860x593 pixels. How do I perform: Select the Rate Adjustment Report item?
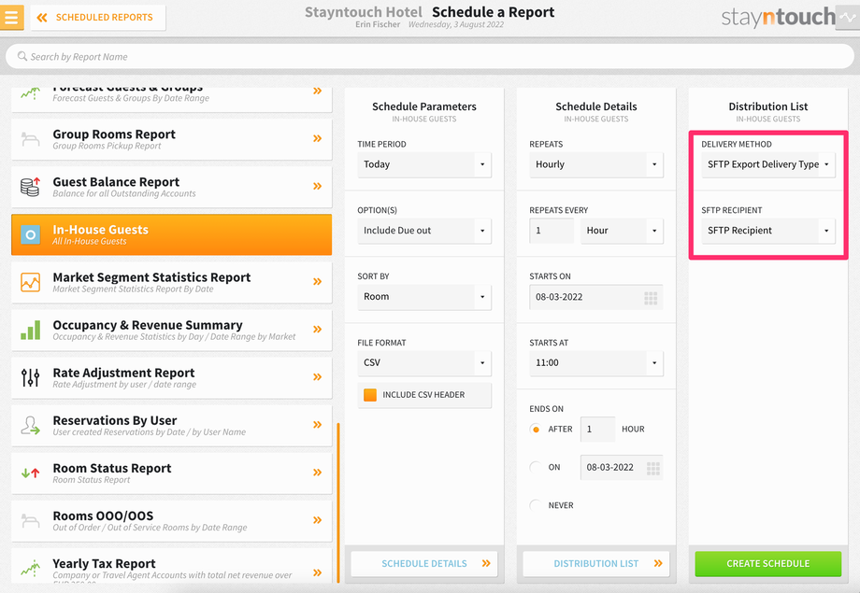[x=172, y=377]
